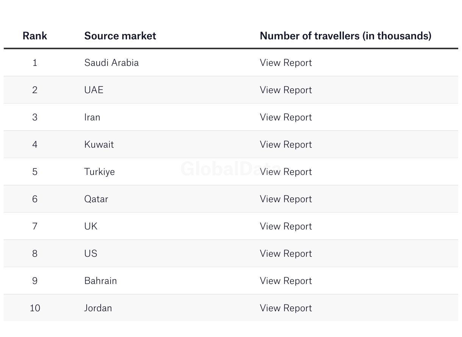This screenshot has width=462, height=337.
Task: Select the Saudi Arabia source market cell
Action: tap(111, 63)
